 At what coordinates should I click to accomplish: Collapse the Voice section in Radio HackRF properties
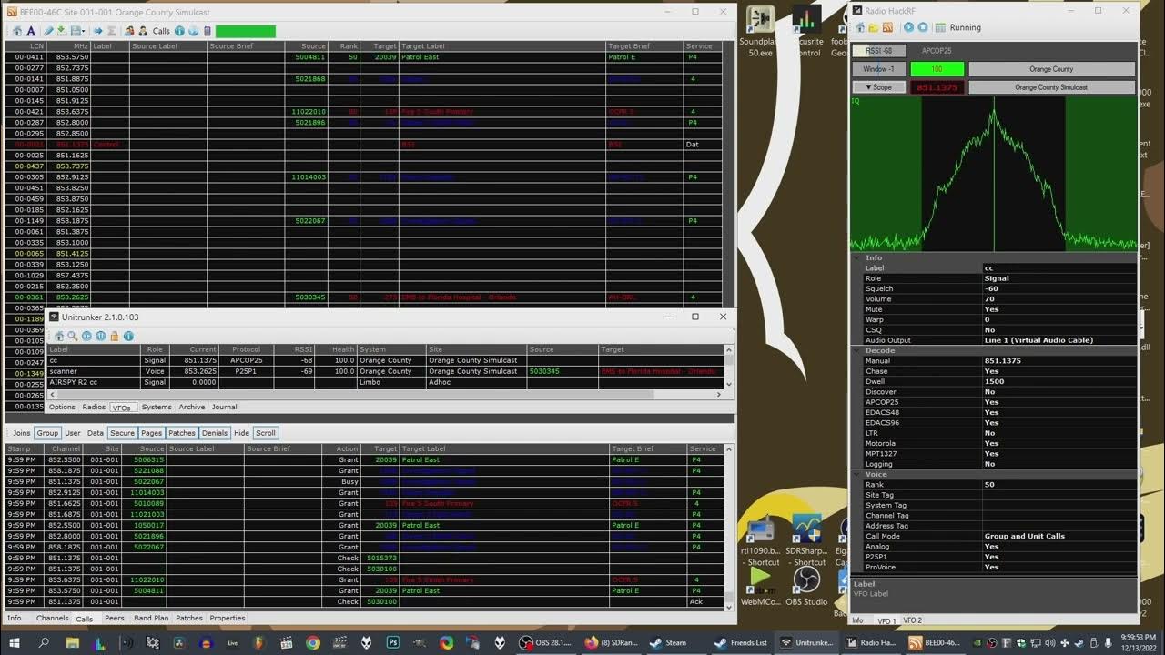pos(856,474)
